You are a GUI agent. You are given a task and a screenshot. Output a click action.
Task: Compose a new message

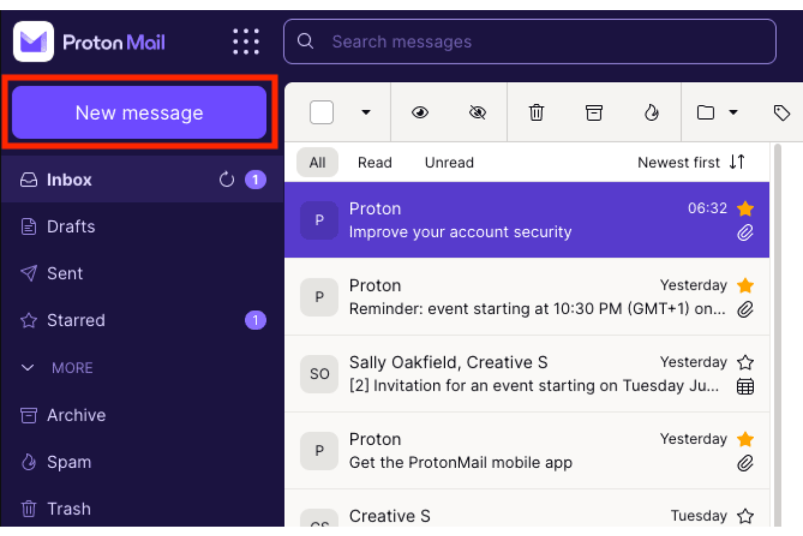point(139,112)
